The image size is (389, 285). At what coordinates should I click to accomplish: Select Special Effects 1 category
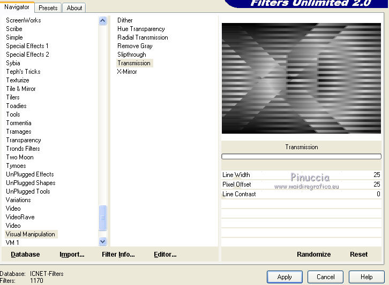27,46
